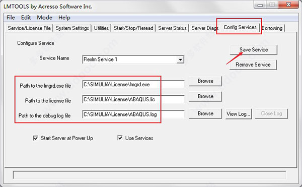This screenshot has height=187, width=302.
Task: Click the View Log... button
Action: [239, 114]
